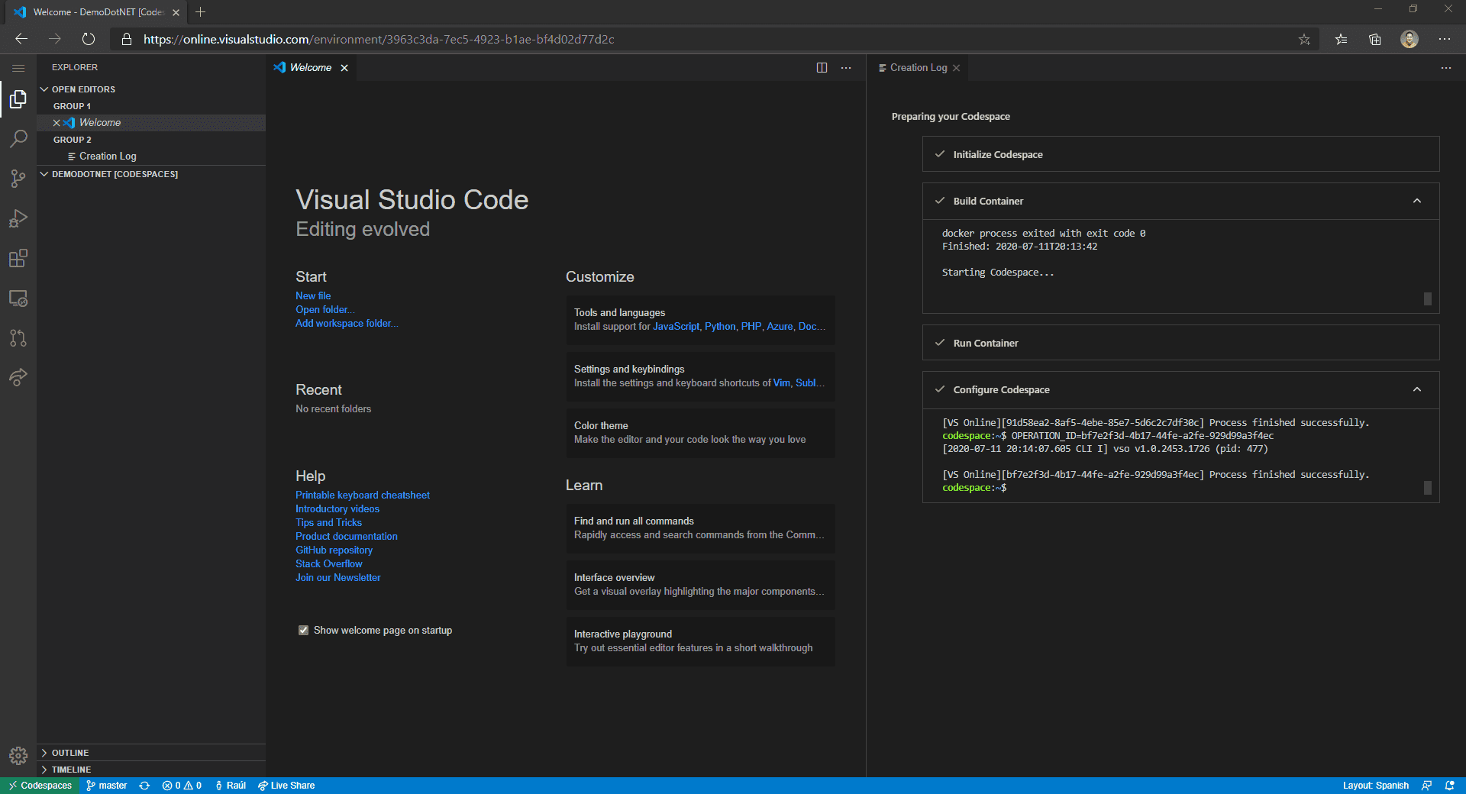
Task: Open the Live Share view in activity bar
Action: pos(18,377)
